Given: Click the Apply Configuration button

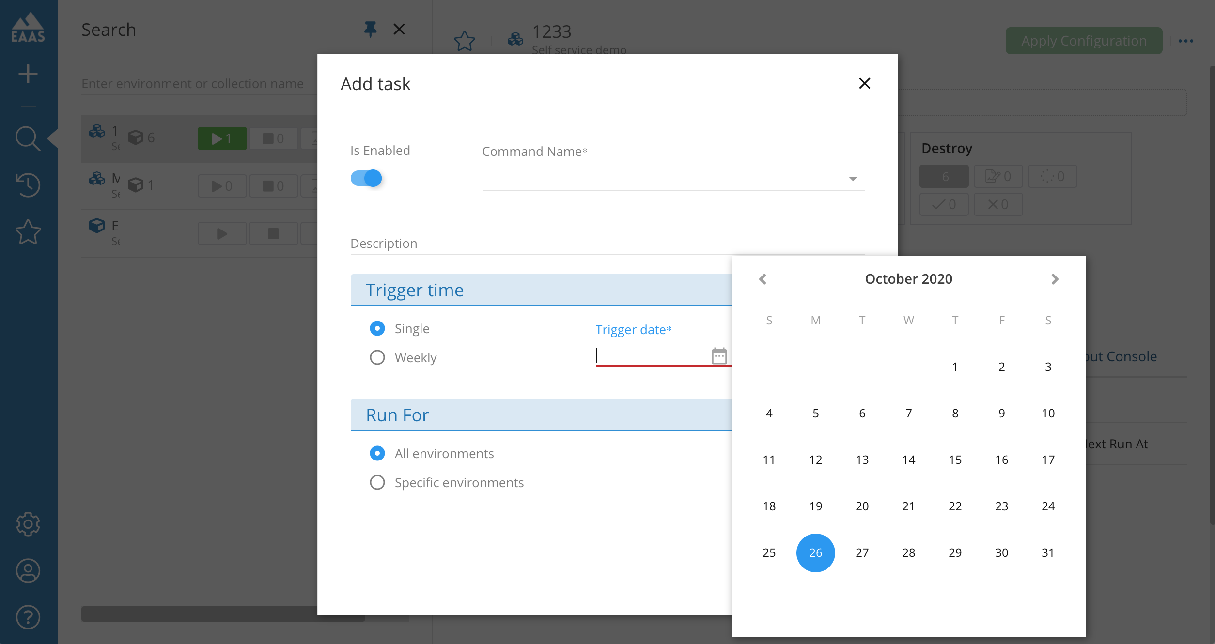Looking at the screenshot, I should pos(1083,41).
